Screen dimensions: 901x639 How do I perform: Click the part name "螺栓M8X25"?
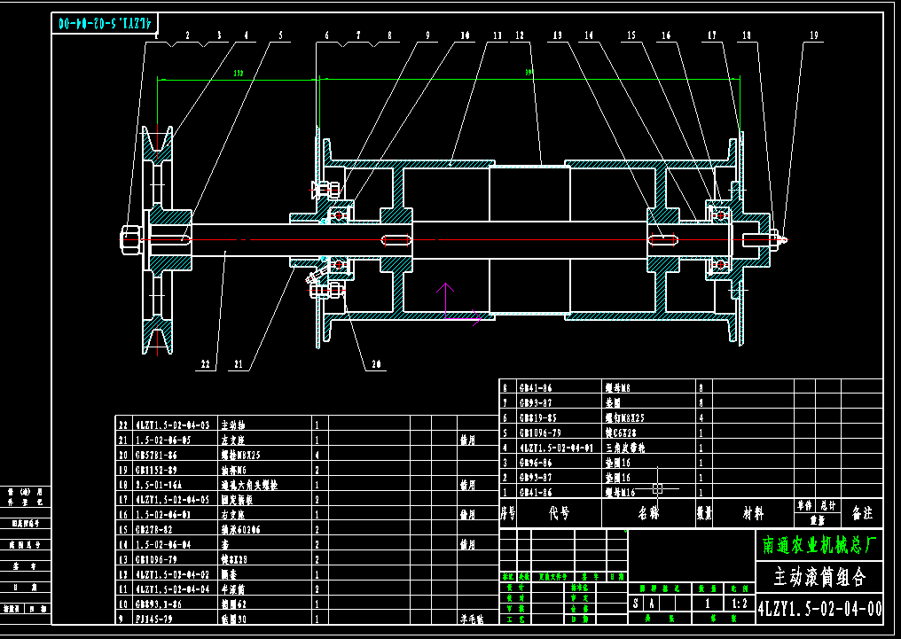click(x=240, y=456)
